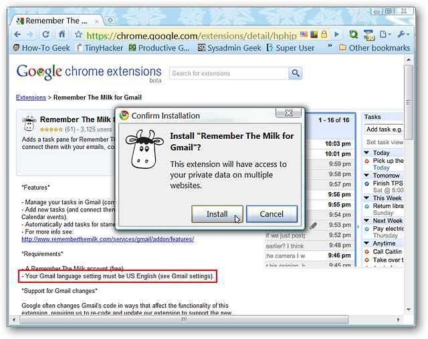The width and height of the screenshot is (428, 339).
Task: Open Super User bookmark
Action: click(290, 48)
